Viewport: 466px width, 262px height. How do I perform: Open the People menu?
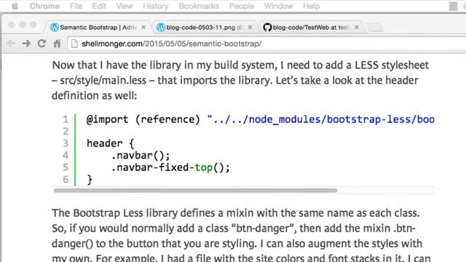242,6
